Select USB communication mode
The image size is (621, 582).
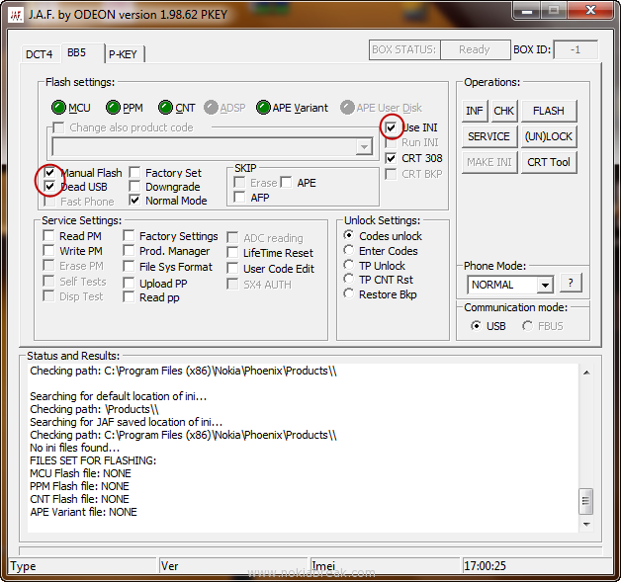click(476, 326)
